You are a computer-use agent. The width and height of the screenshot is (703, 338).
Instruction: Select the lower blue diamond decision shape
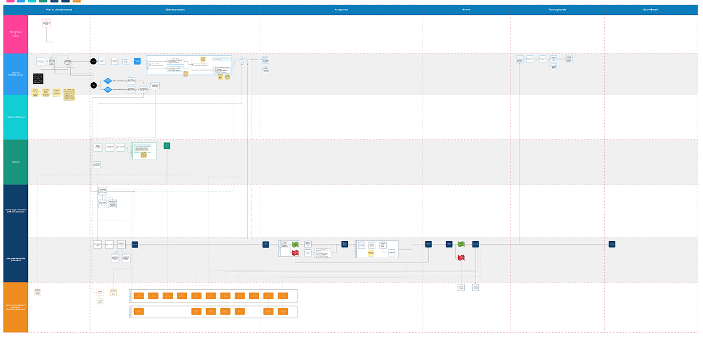107,90
